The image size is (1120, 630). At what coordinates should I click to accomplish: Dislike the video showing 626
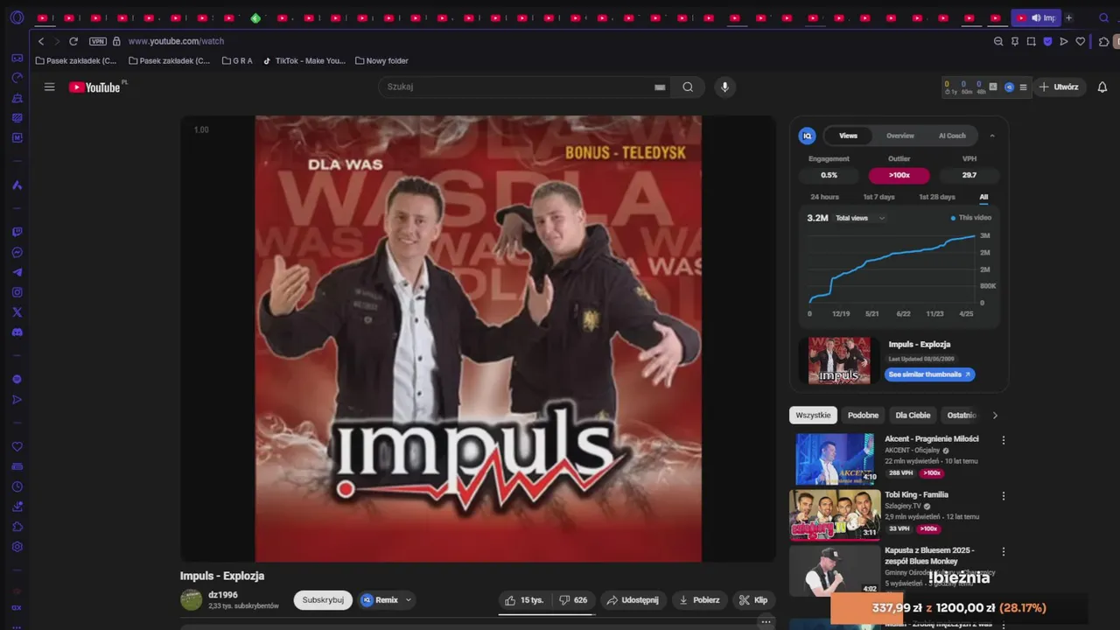573,600
